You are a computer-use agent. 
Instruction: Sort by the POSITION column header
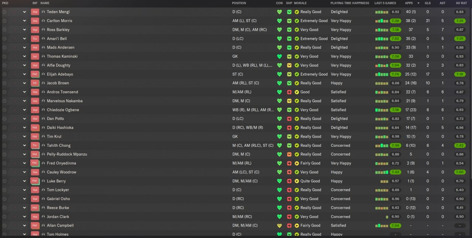(x=239, y=3)
